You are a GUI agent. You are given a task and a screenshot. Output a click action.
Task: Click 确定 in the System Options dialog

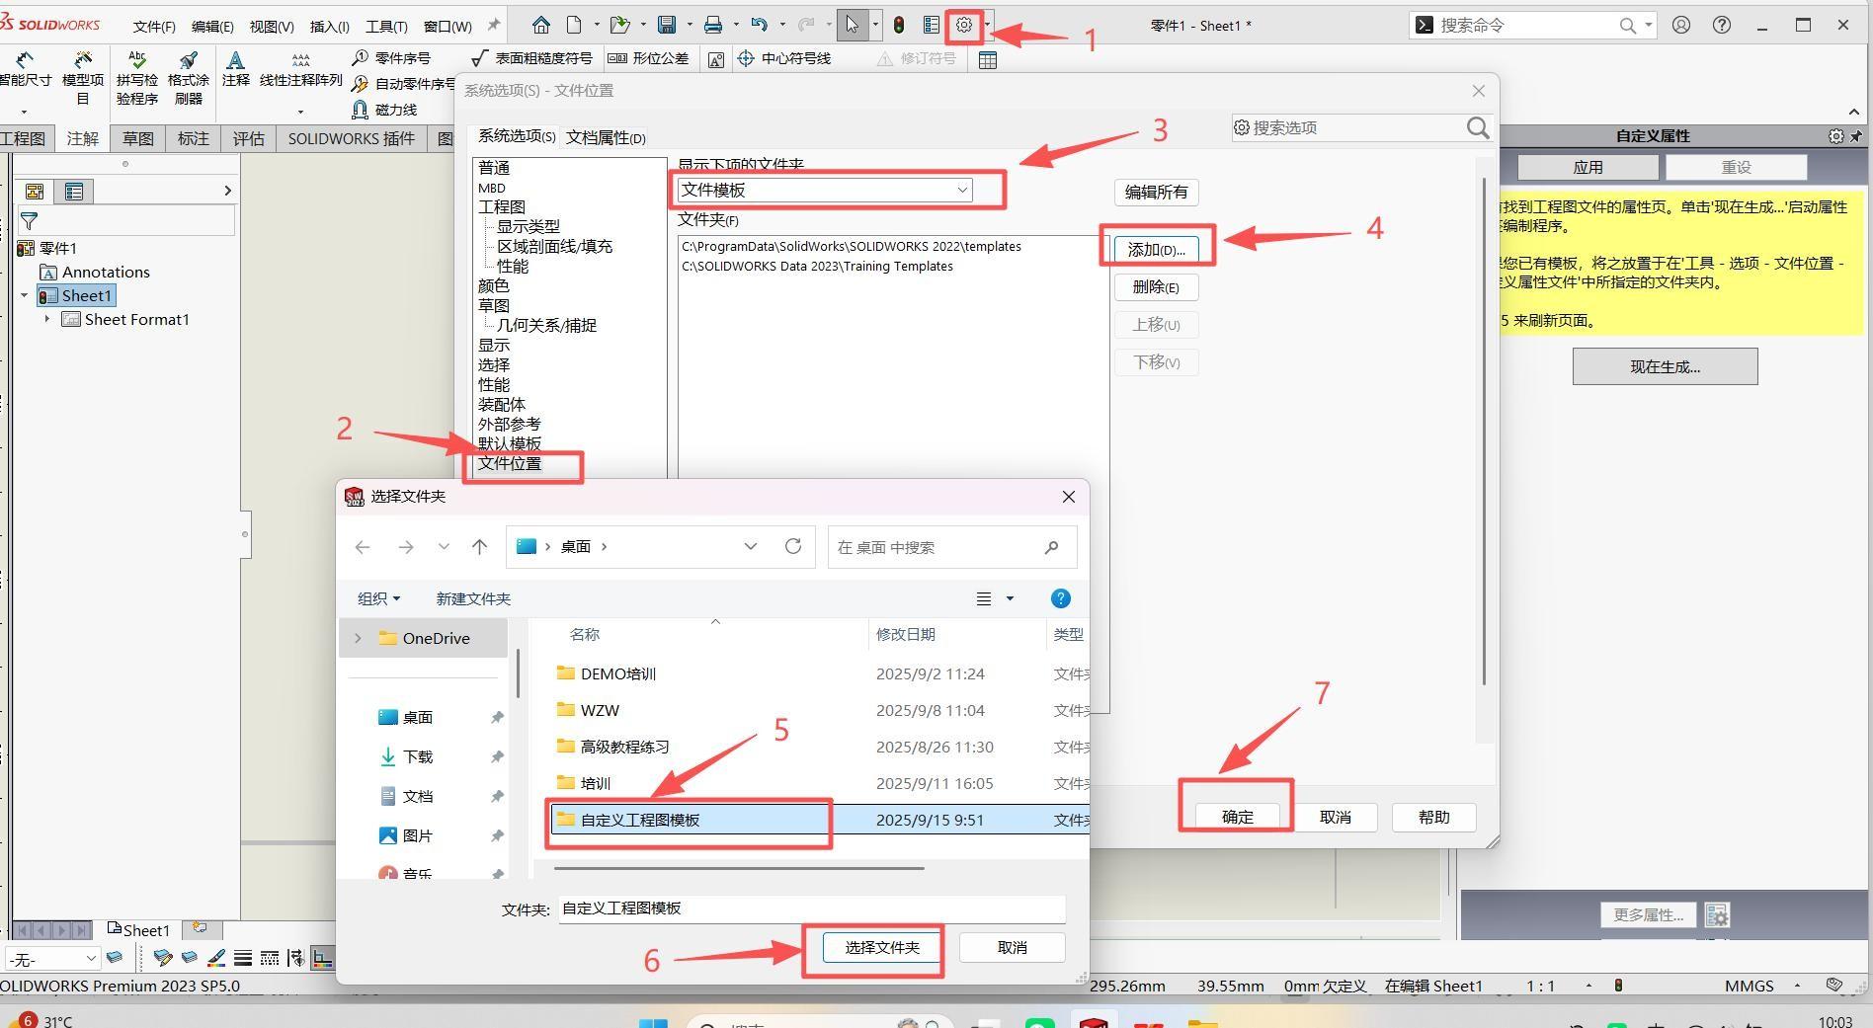coord(1238,817)
